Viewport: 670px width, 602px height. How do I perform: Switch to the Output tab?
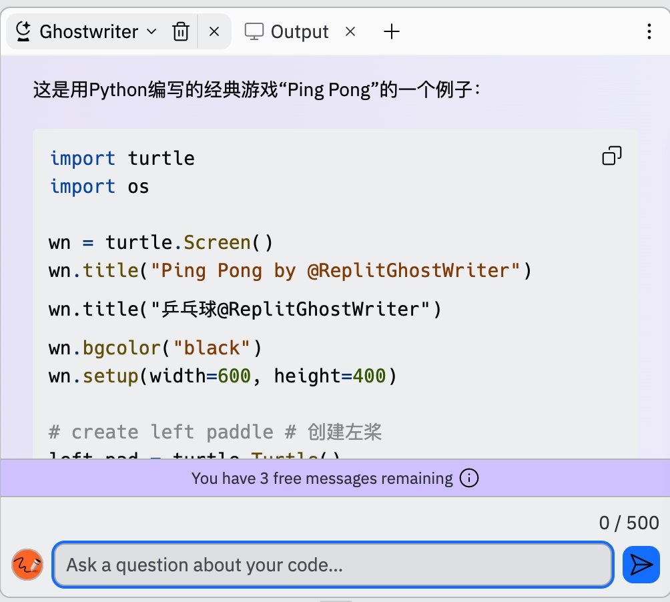299,31
